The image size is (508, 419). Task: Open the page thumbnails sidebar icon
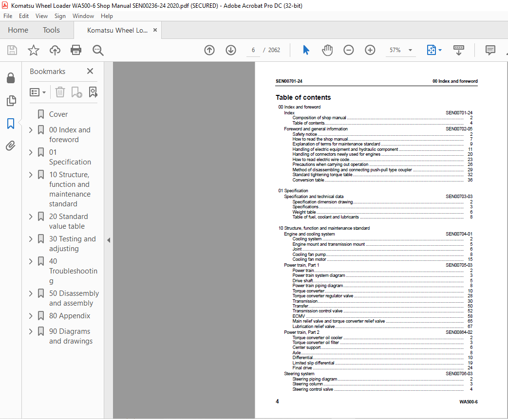click(11, 101)
